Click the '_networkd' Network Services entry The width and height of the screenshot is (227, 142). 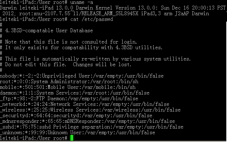tap(85, 104)
